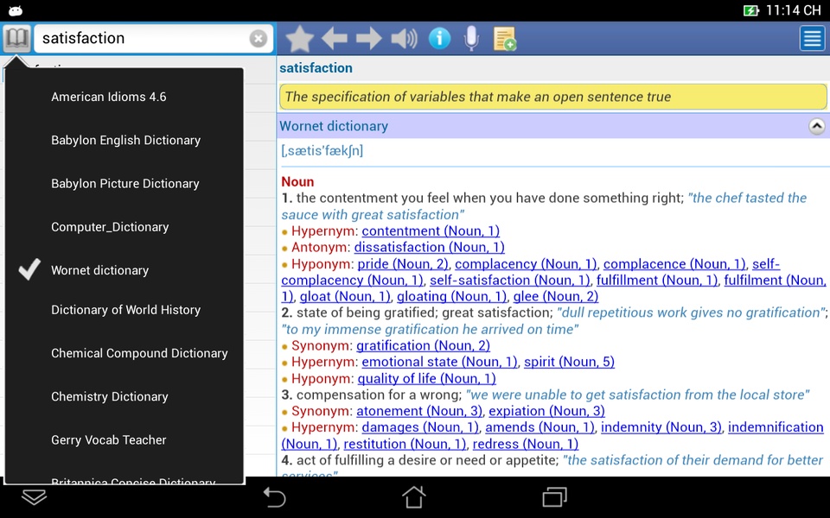830x518 pixels.
Task: Tap the satisfaction headword title
Action: click(x=316, y=68)
